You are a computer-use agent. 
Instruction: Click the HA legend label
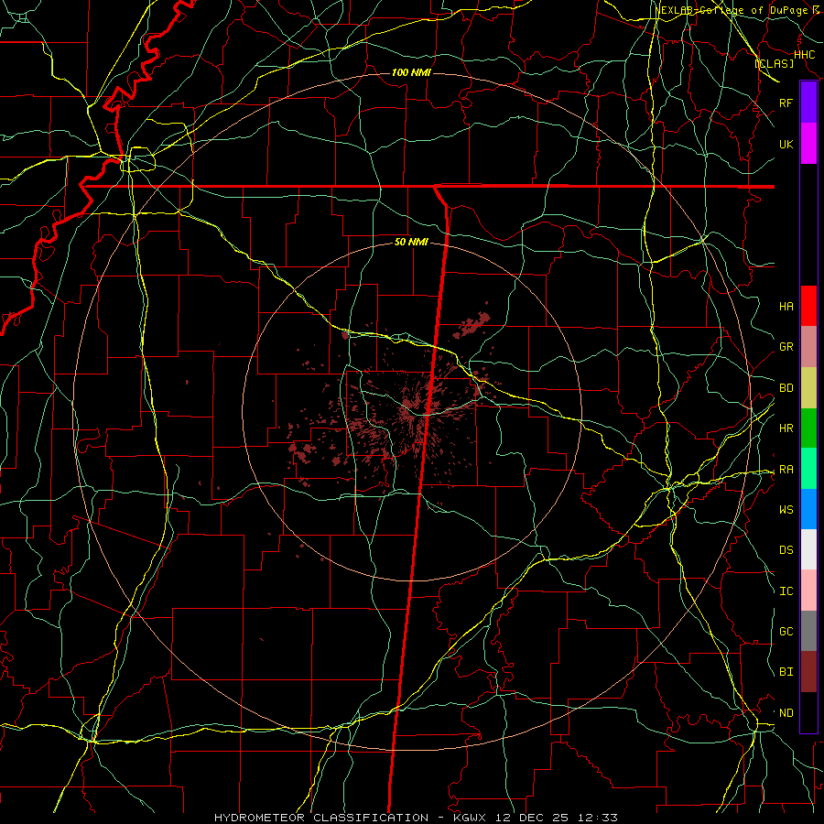[x=786, y=306]
